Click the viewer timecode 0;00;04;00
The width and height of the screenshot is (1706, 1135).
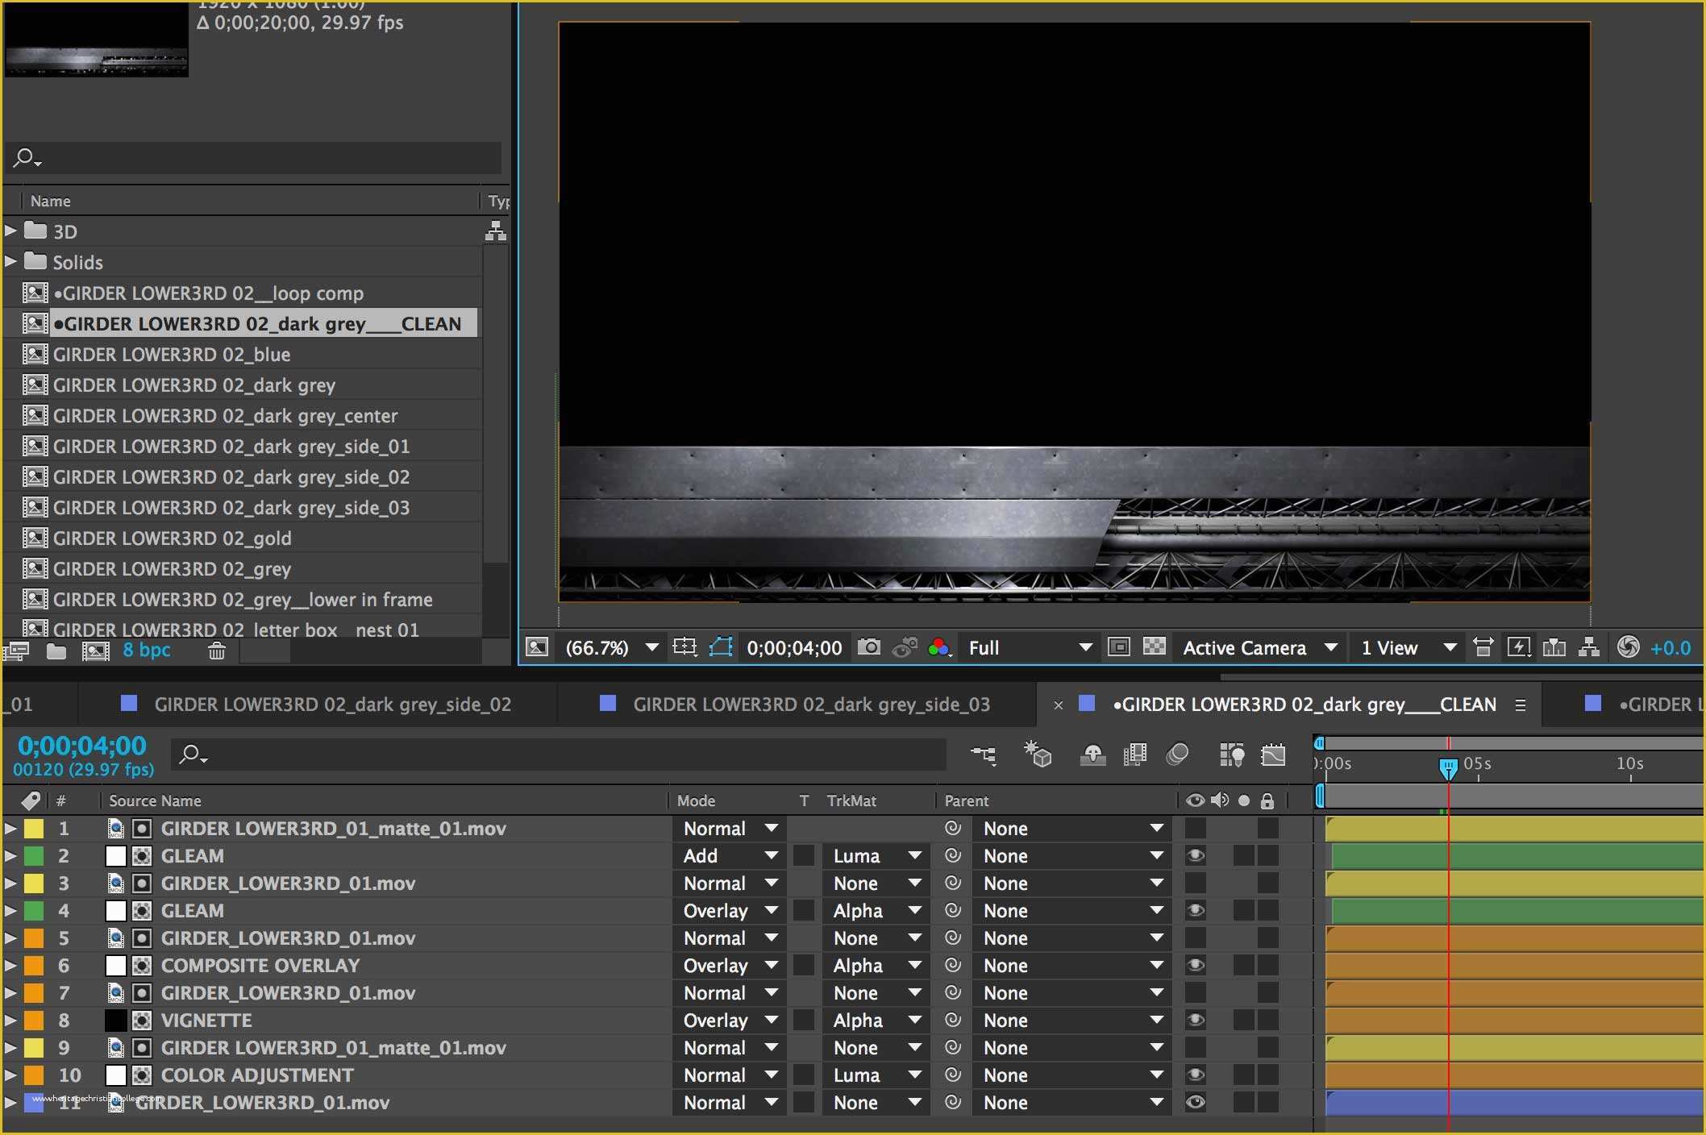tap(794, 647)
